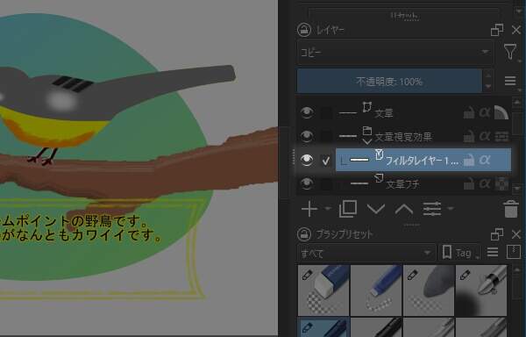Select the 文章フチ layer name

coord(402,184)
